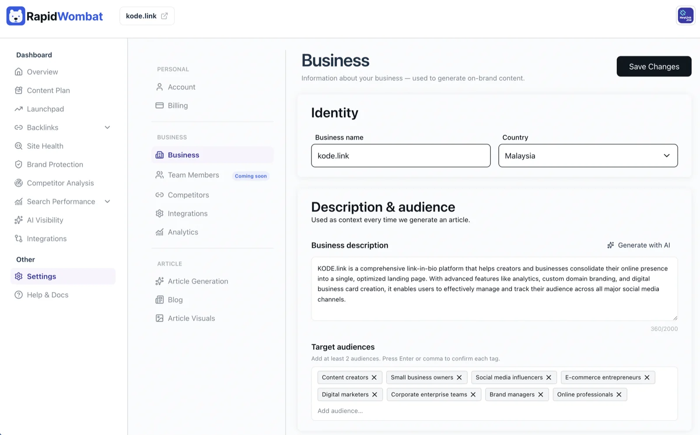
Task: Select Team Members settings entry
Action: tap(193, 175)
